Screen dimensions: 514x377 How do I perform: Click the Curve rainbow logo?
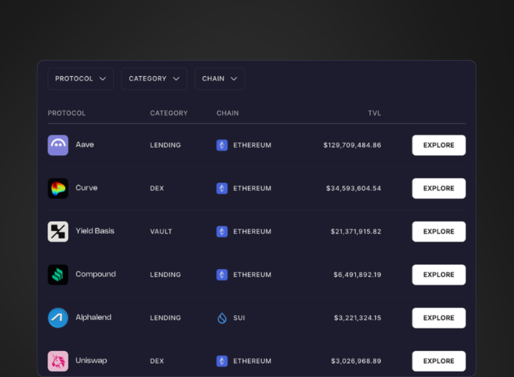(58, 188)
